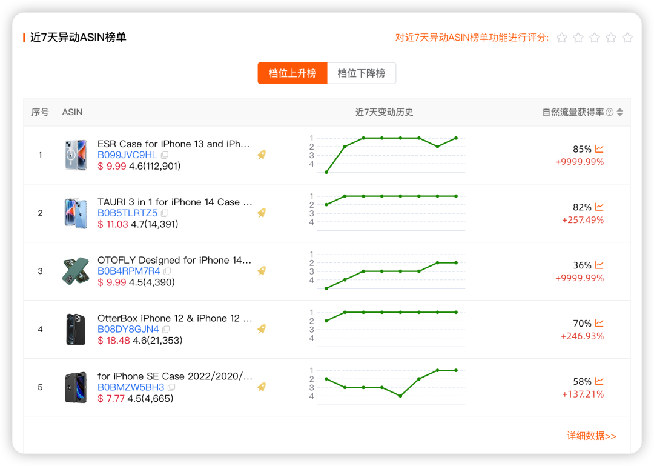Viewport: 654px width, 466px height.
Task: Click the fifth rating star for full score
Action: 627,38
